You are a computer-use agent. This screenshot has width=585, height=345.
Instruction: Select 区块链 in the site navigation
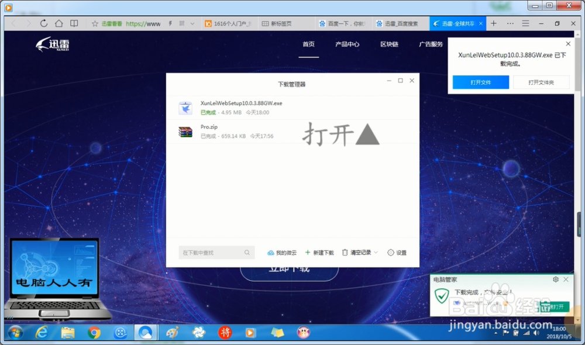[389, 44]
